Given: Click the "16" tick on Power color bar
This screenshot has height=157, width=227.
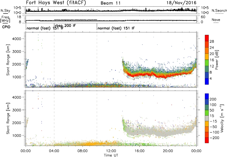Looking at the screenshot, I should click(x=212, y=60).
